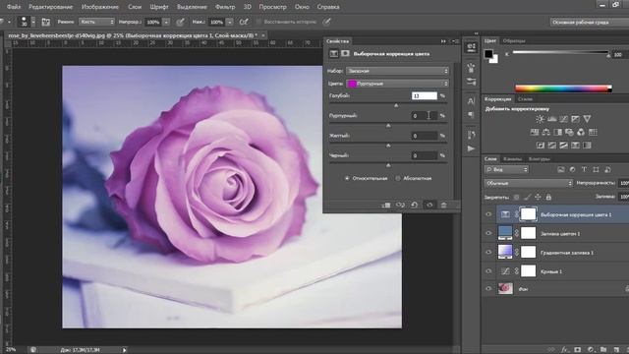The width and height of the screenshot is (629, 354).
Task: Reset adjustment defaults in Properties panel
Action: (x=415, y=206)
